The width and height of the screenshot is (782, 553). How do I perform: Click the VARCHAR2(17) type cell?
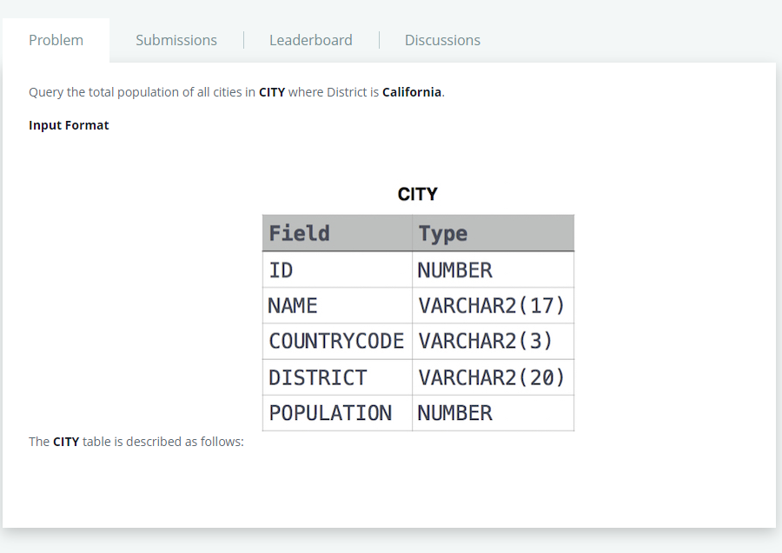click(493, 305)
